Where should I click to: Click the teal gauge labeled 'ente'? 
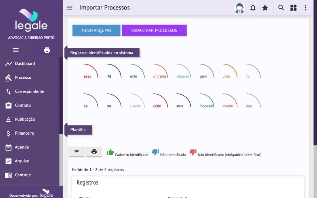137,71
